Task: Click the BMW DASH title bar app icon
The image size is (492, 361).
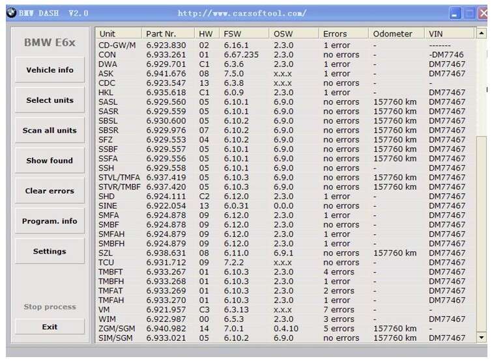Action: (10, 13)
